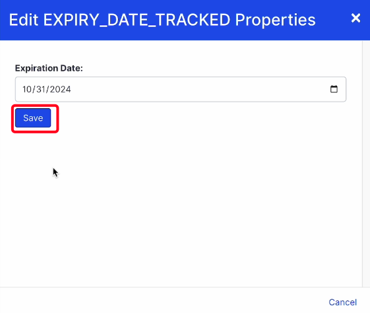Click the blue header bar
This screenshot has width=370, height=313.
(185, 20)
